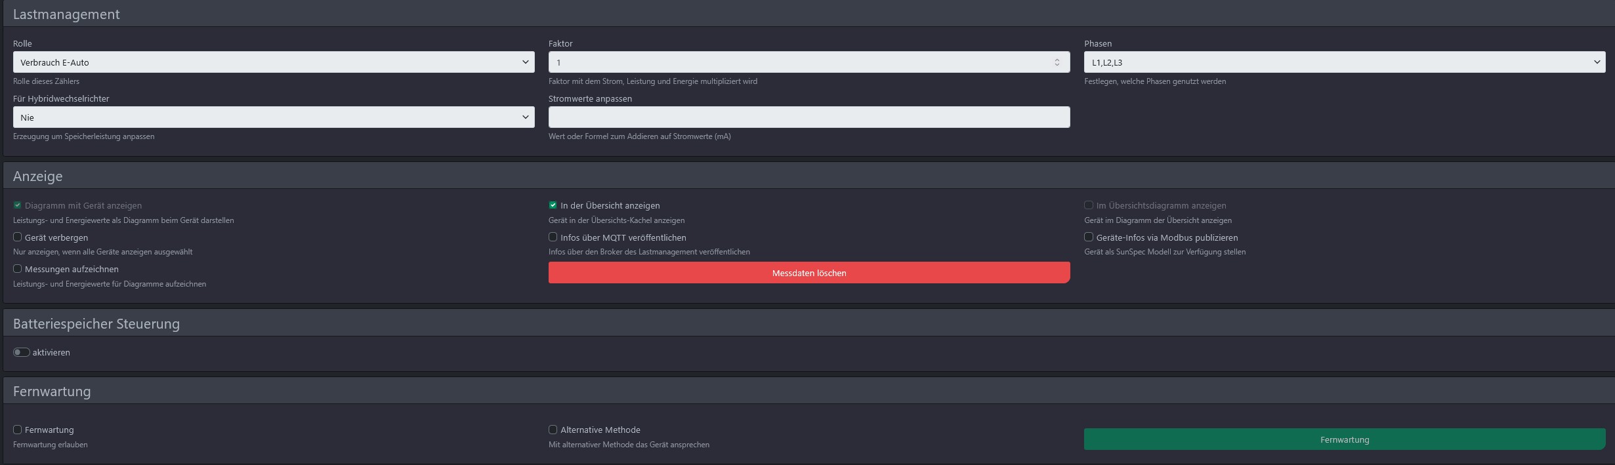Image resolution: width=1615 pixels, height=465 pixels.
Task: Check the Alternative Methode checkbox
Action: (553, 430)
